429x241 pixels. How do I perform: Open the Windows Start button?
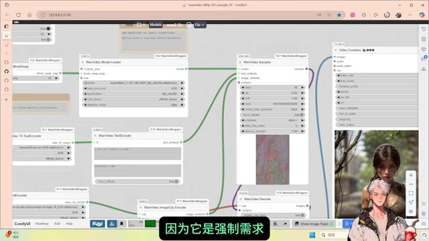click(x=312, y=235)
